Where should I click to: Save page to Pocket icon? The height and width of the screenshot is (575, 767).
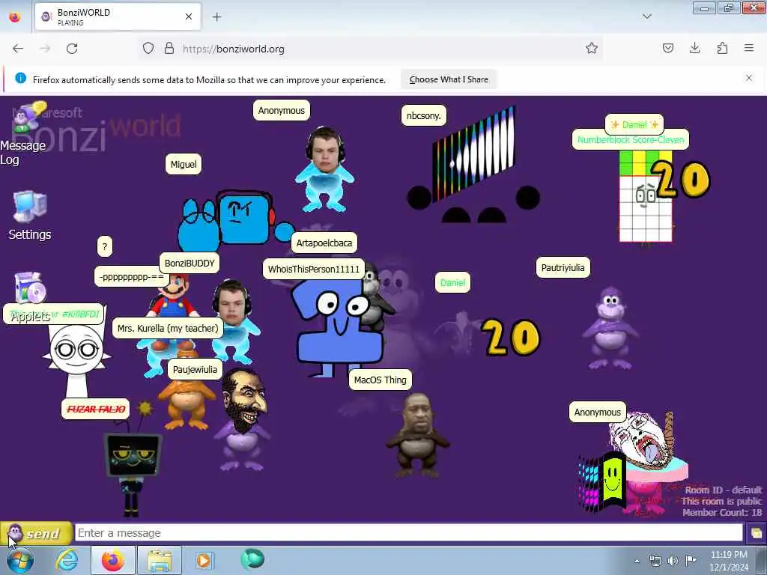click(667, 48)
